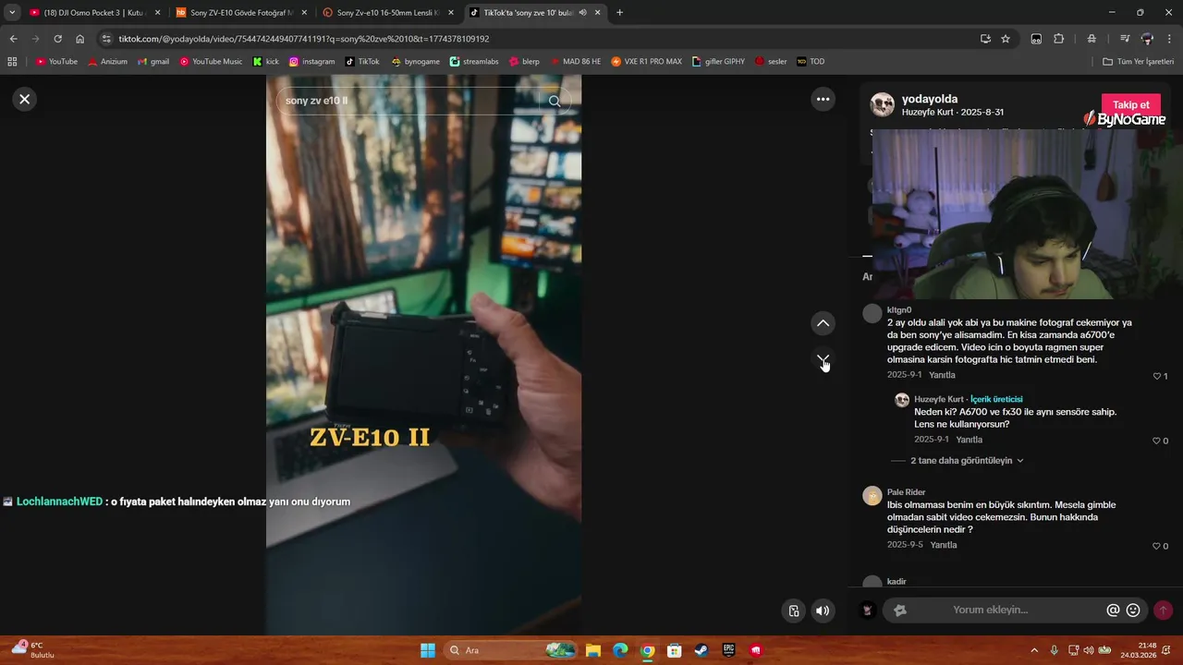
Task: Open the blerp bookmark
Action: (524, 62)
